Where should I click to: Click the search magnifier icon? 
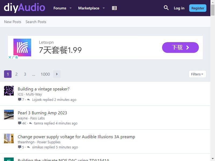click(166, 8)
